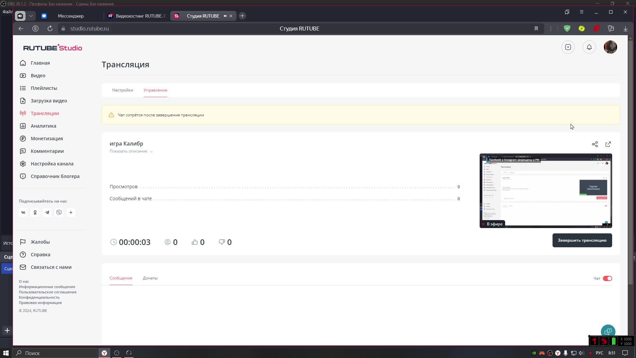Open Настройка канала
The height and width of the screenshot is (358, 636).
pos(47,164)
